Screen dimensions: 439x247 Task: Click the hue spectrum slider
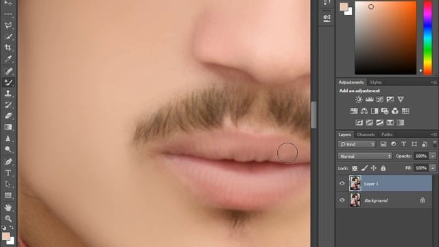pyautogui.click(x=427, y=38)
